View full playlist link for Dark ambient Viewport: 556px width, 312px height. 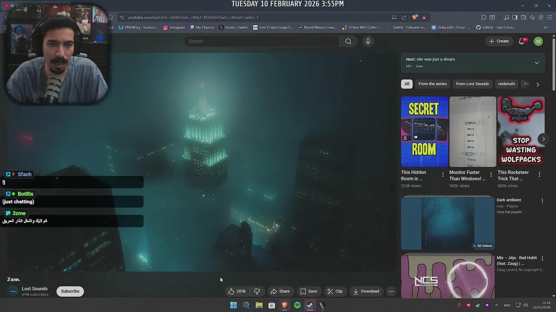[x=510, y=212]
